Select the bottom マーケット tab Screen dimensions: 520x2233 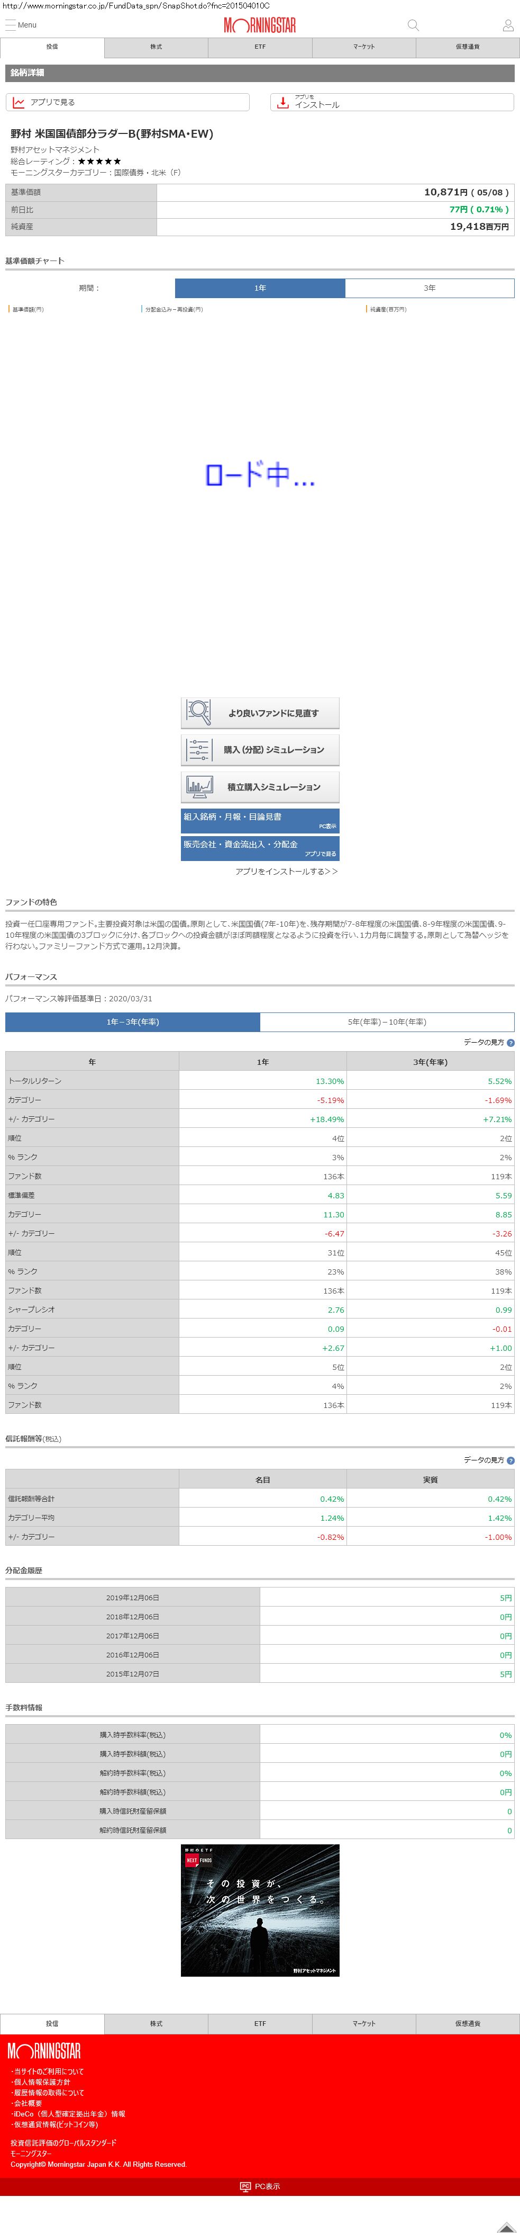(364, 2024)
